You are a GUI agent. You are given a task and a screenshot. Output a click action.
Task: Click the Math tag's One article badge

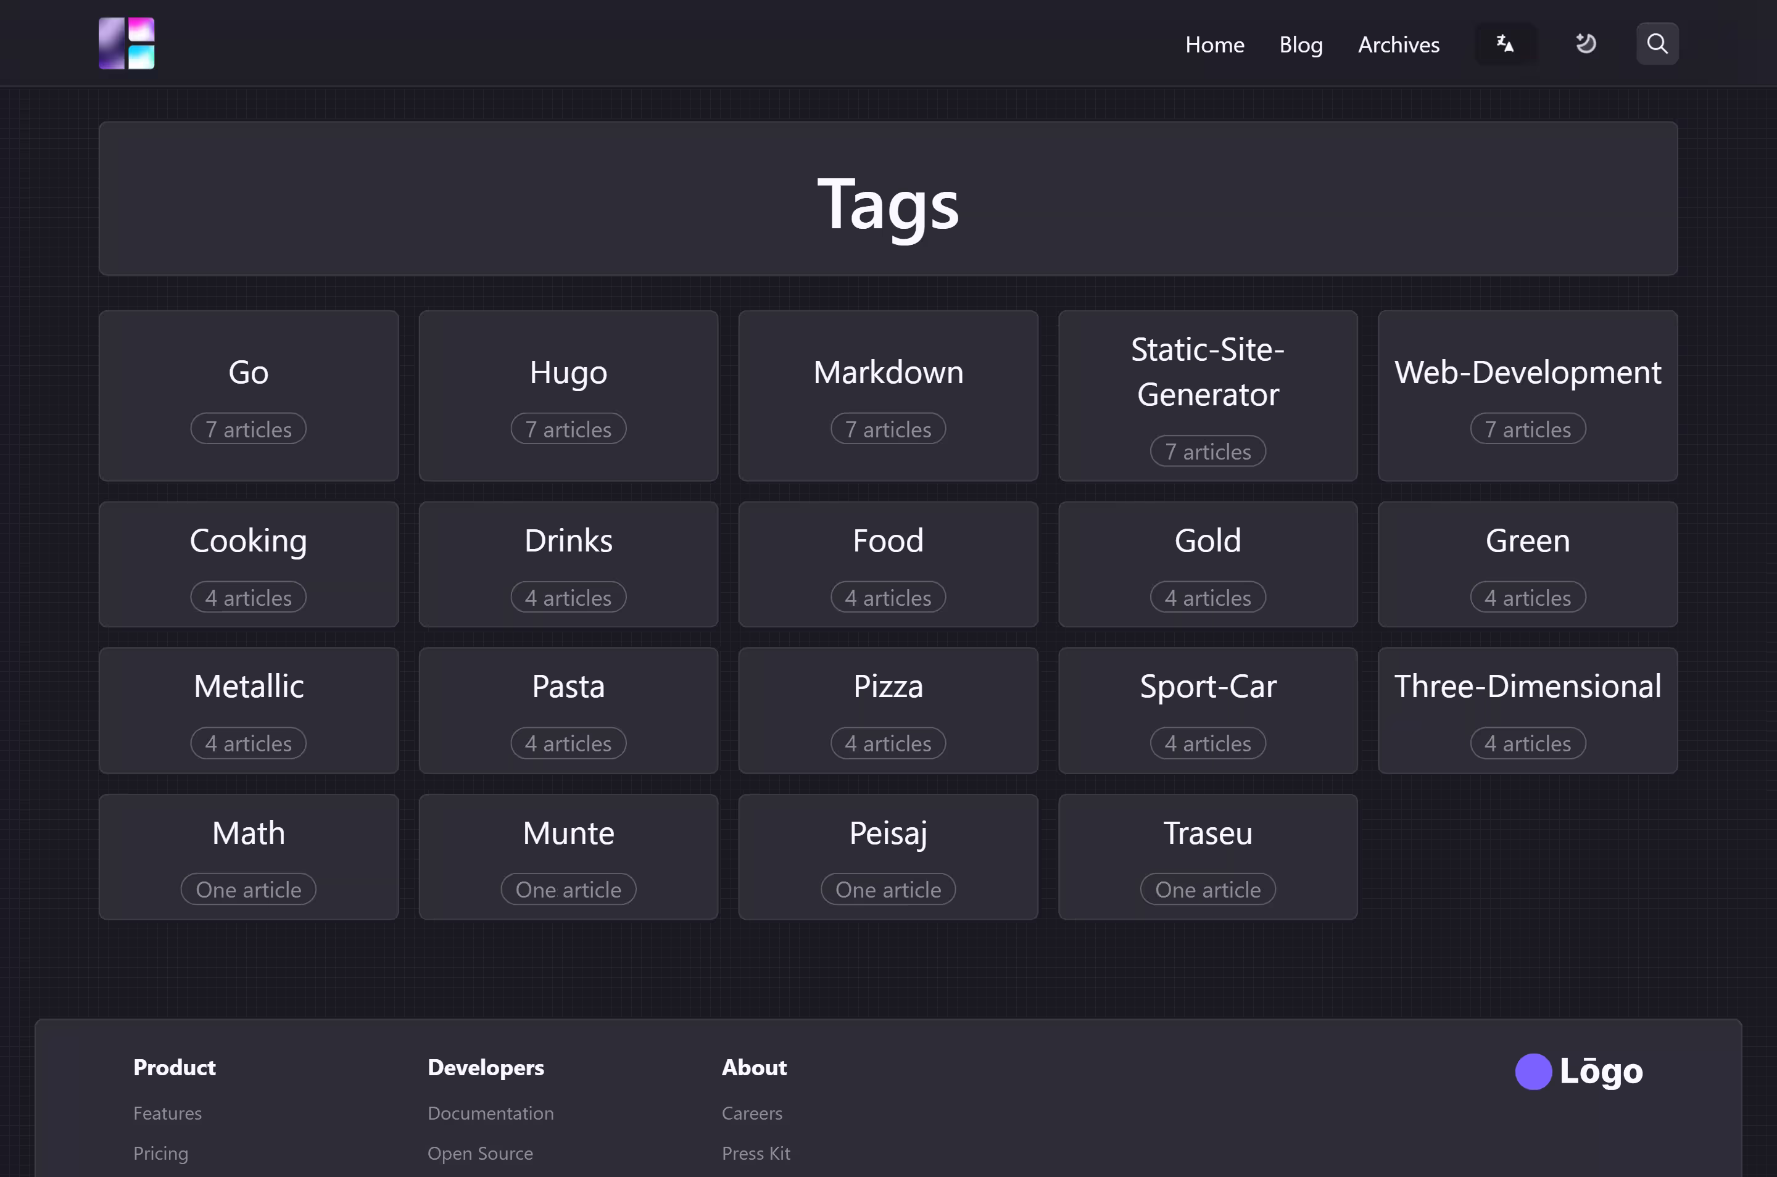[249, 890]
